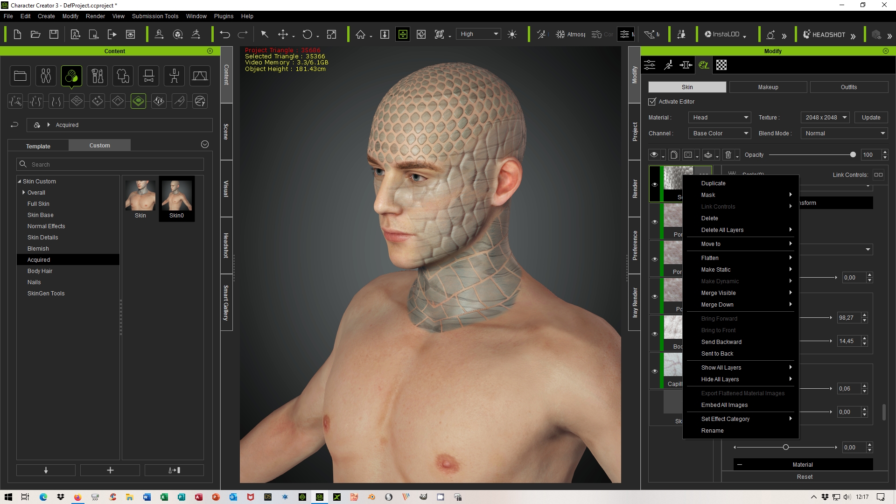
Task: Open the Appearance Editor tab in Modify
Action: point(704,65)
